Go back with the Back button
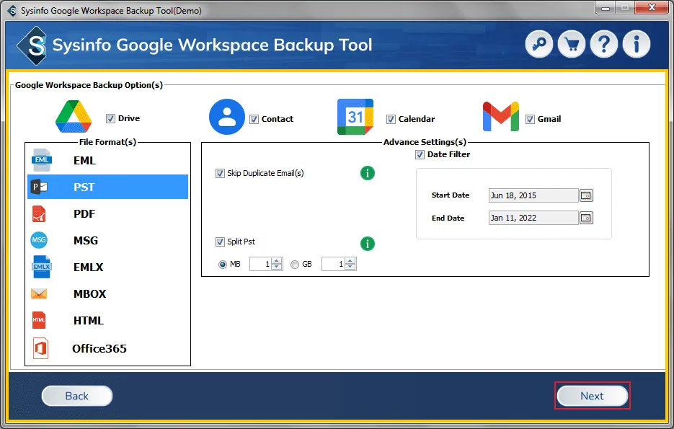The image size is (674, 429). click(x=76, y=396)
